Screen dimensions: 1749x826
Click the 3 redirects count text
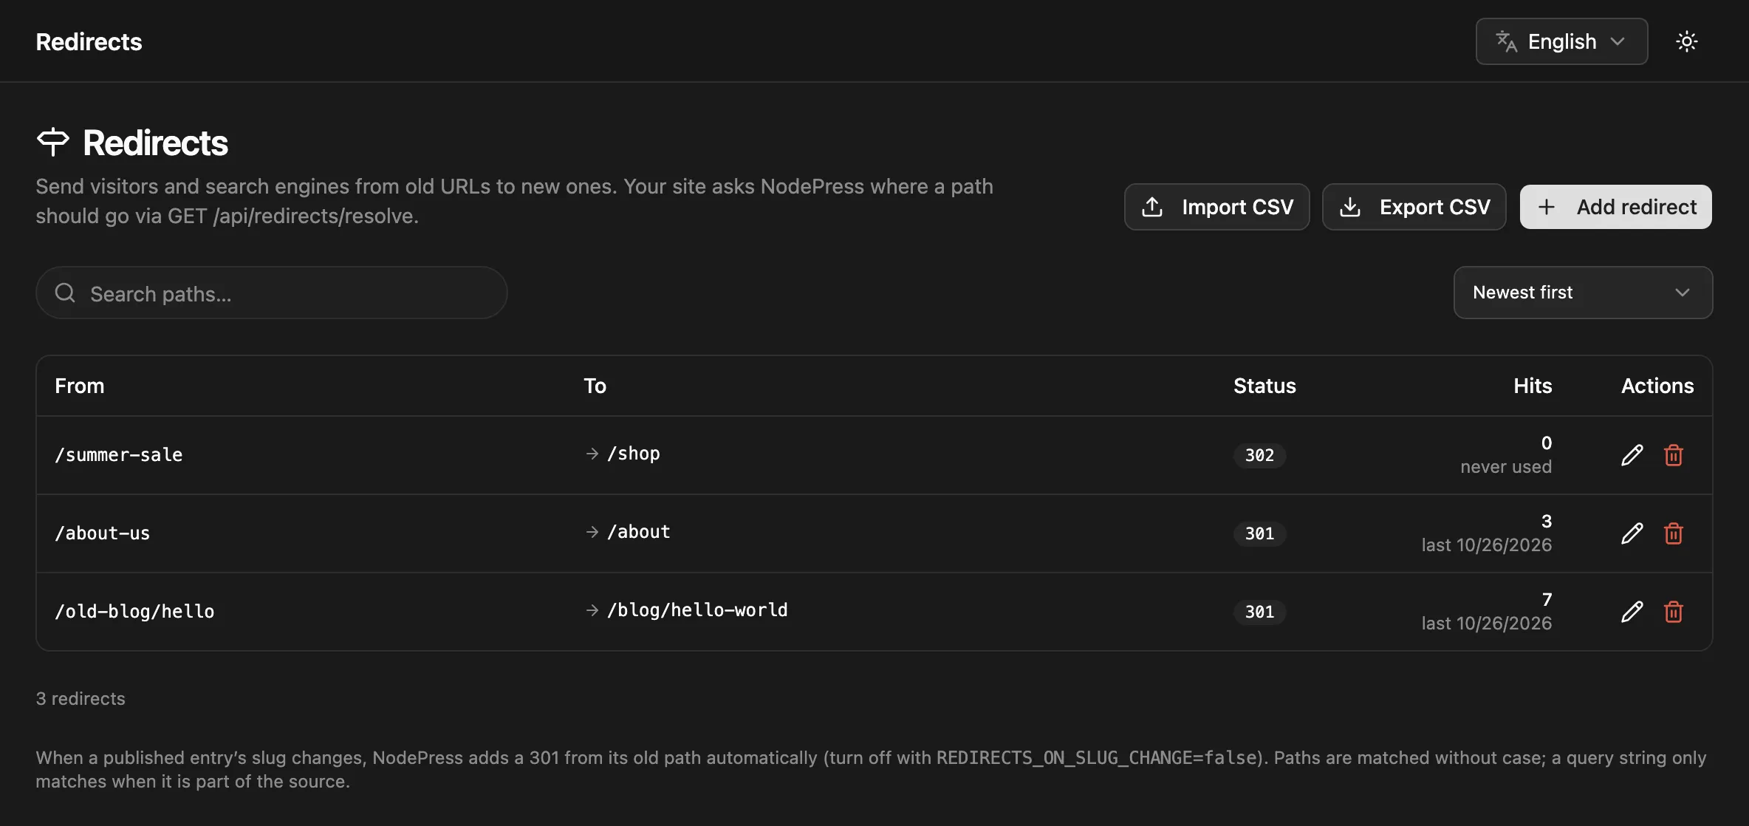point(81,699)
